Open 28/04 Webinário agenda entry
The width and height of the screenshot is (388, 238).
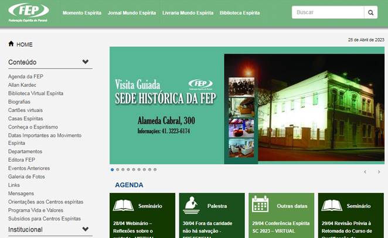(133, 230)
